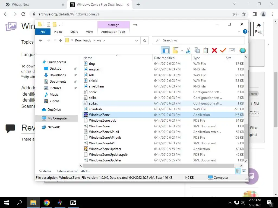This screenshot has width=278, height=208.
Task: Switch to large icons view button
Action: (x=244, y=171)
